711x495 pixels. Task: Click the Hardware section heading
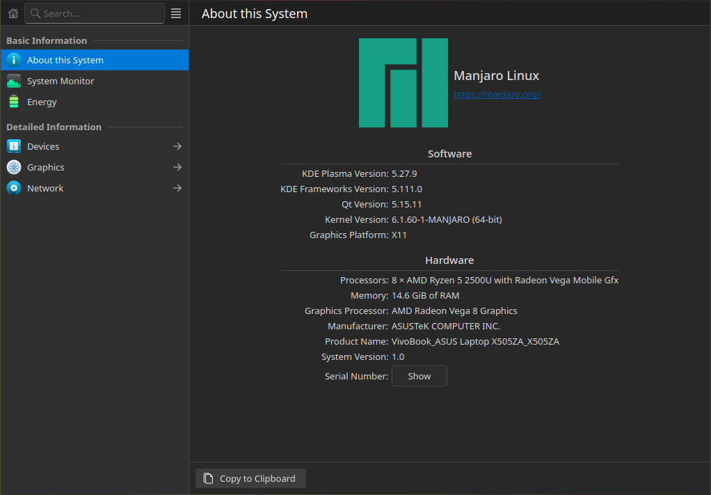tap(449, 260)
